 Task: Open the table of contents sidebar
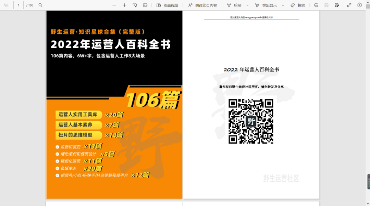(x=6, y=5)
